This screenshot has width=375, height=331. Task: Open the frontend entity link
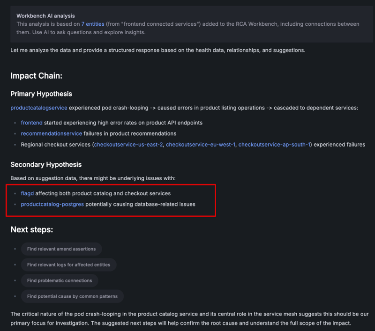31,123
